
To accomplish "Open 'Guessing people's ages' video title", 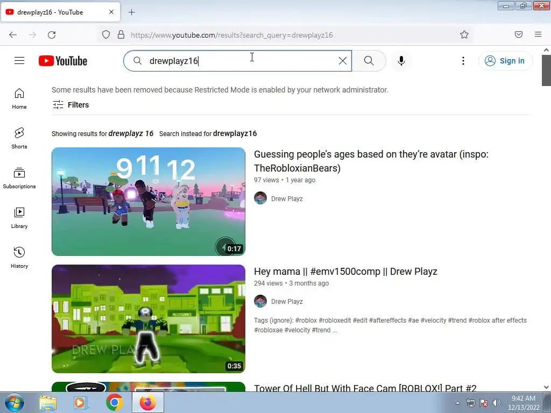I will pyautogui.click(x=371, y=161).
